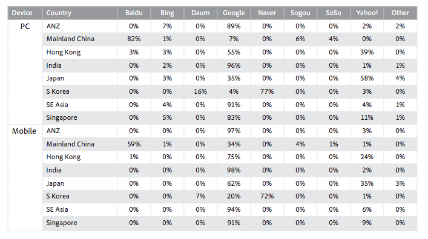Select the Naver column header
Viewport: 428px width, 239px height.
pyautogui.click(x=267, y=13)
